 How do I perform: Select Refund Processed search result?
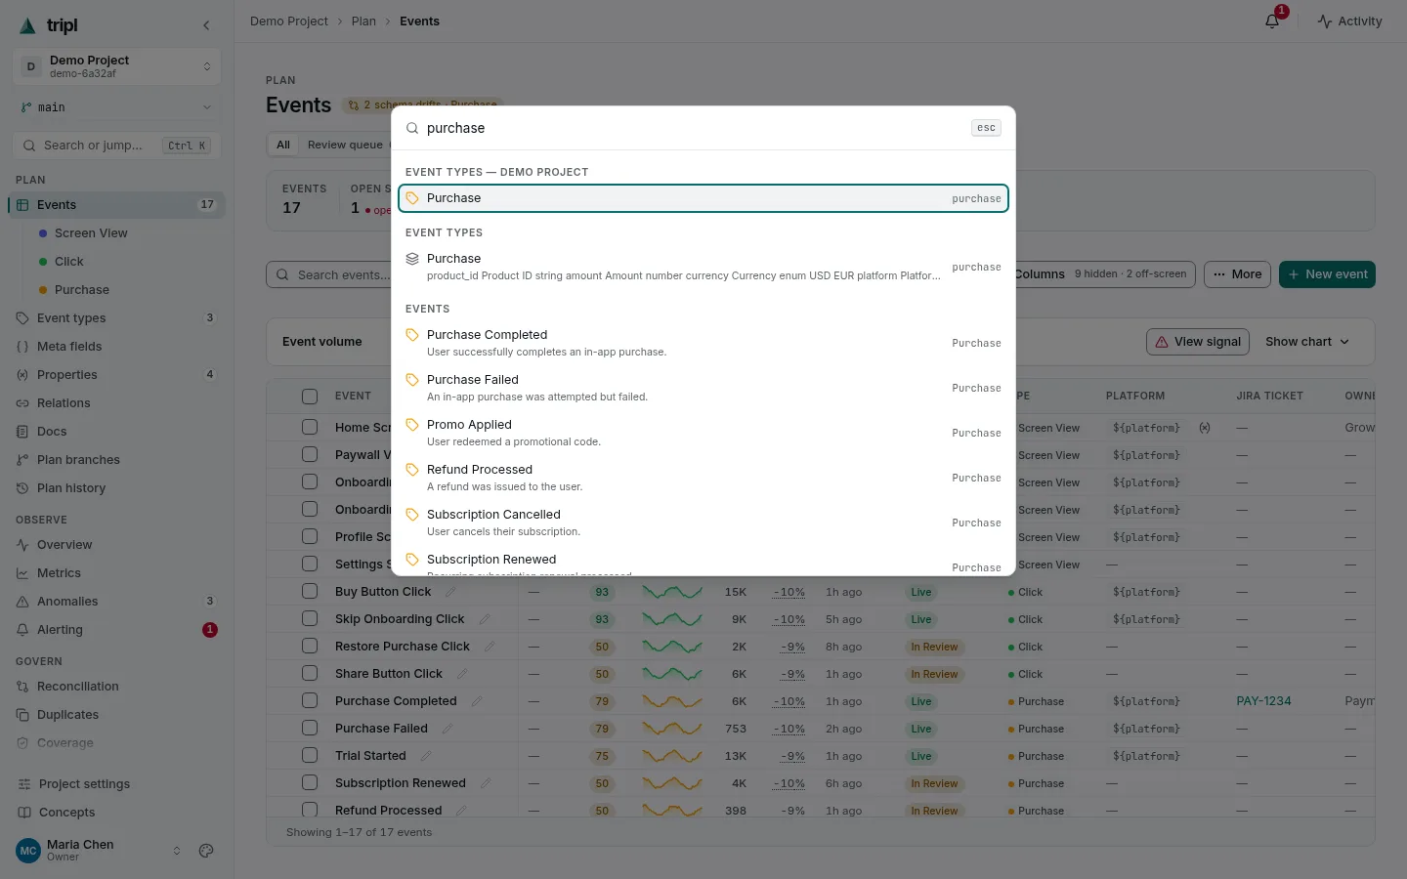tap(703, 478)
